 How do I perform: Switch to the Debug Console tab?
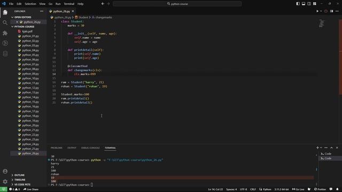[90, 148]
